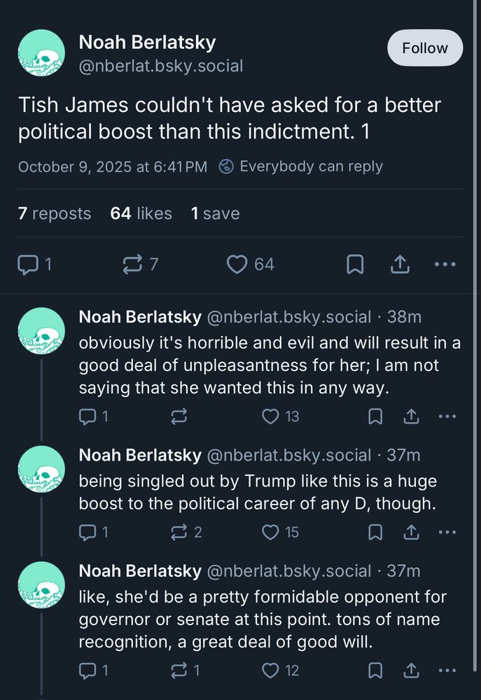Share the main post

pyautogui.click(x=400, y=265)
